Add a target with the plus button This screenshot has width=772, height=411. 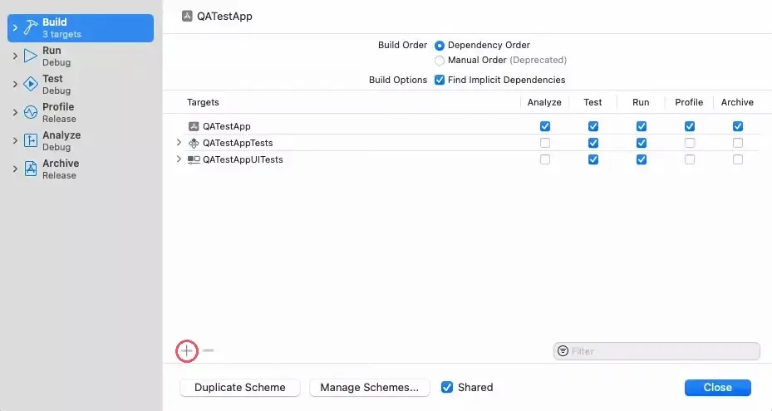[187, 350]
